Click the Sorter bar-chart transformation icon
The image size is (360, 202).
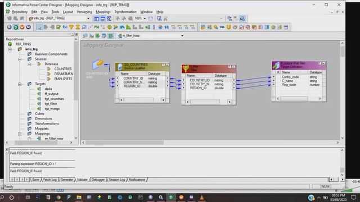[x=128, y=27]
